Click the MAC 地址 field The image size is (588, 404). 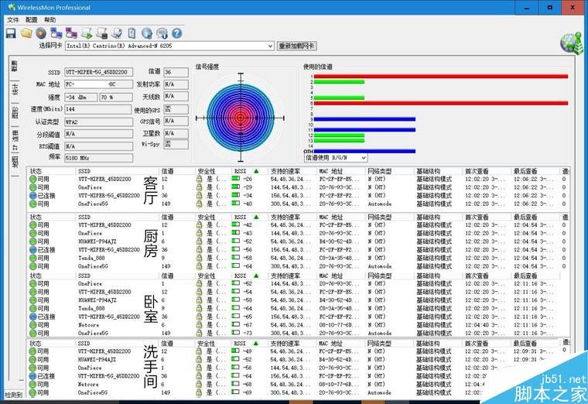point(98,84)
